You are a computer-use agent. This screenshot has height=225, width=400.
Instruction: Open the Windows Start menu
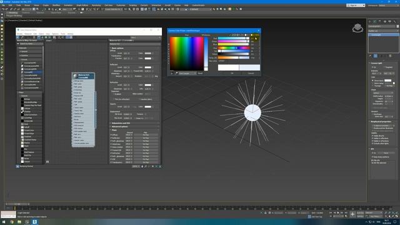coord(4,222)
